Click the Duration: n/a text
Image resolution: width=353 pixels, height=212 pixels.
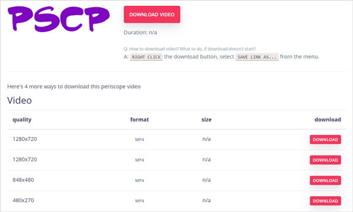click(x=140, y=32)
